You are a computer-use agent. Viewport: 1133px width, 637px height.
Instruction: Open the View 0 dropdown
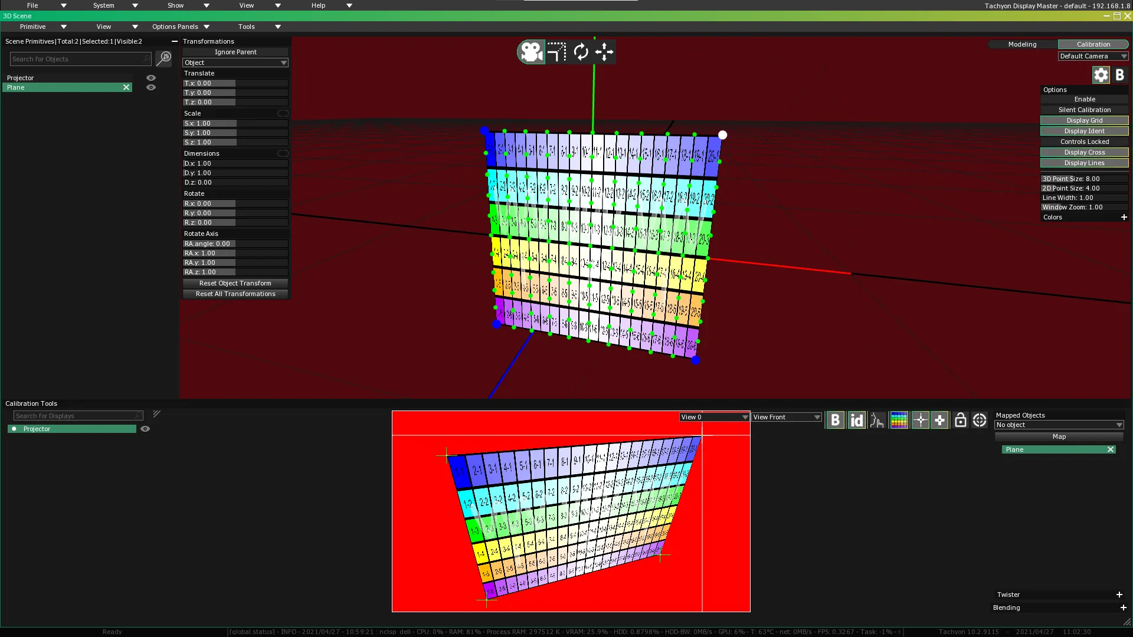pyautogui.click(x=714, y=417)
